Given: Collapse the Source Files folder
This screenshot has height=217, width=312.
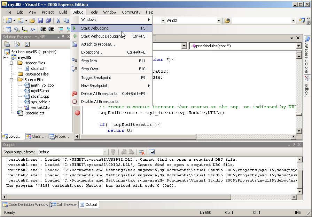Looking at the screenshot, I should click(x=11, y=80).
